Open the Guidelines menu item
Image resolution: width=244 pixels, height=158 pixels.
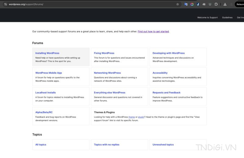click(x=227, y=18)
